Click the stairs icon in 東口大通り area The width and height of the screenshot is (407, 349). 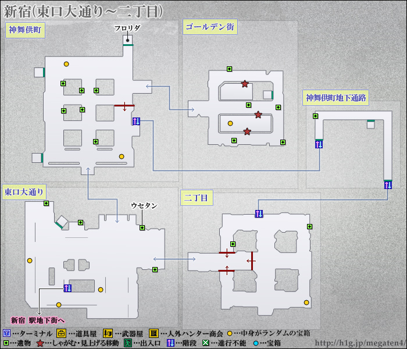pyautogui.click(x=67, y=289)
